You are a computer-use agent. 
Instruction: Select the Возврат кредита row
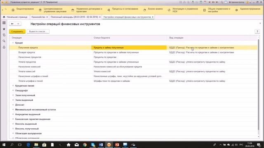[x=133, y=52]
